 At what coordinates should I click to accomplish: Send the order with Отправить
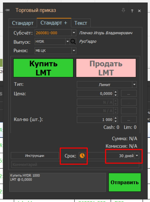125,182
